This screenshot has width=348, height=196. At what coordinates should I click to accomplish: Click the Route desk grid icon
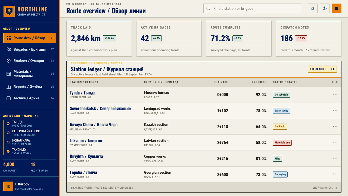pos(9,38)
